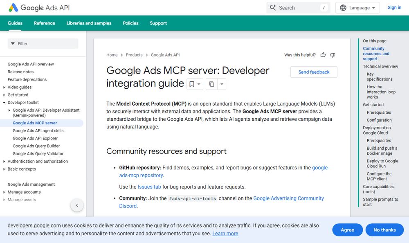Jump to Technical overview section
Screen dimensions: 409x243
click(x=380, y=66)
